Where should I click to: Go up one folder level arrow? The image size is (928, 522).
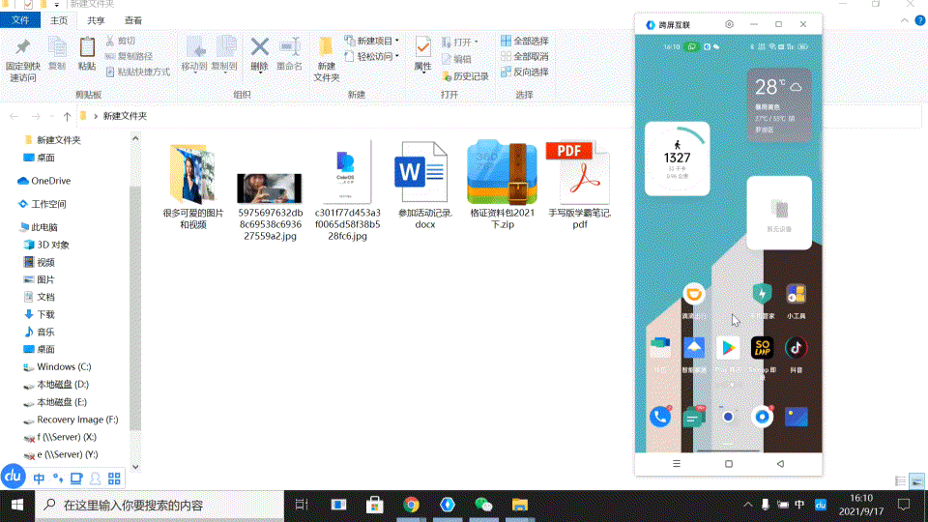coord(67,117)
